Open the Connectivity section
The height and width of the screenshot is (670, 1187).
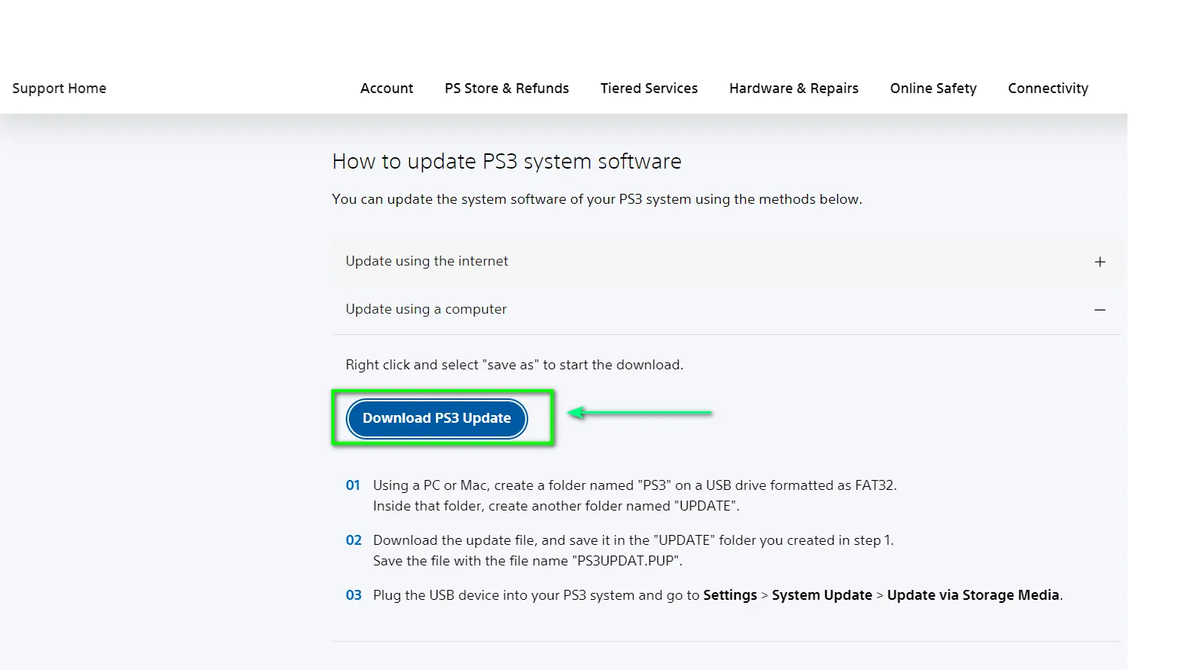[x=1047, y=88]
